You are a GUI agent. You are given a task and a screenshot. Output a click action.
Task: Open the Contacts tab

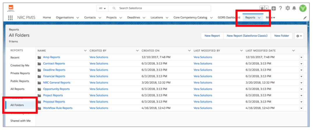[90, 18]
